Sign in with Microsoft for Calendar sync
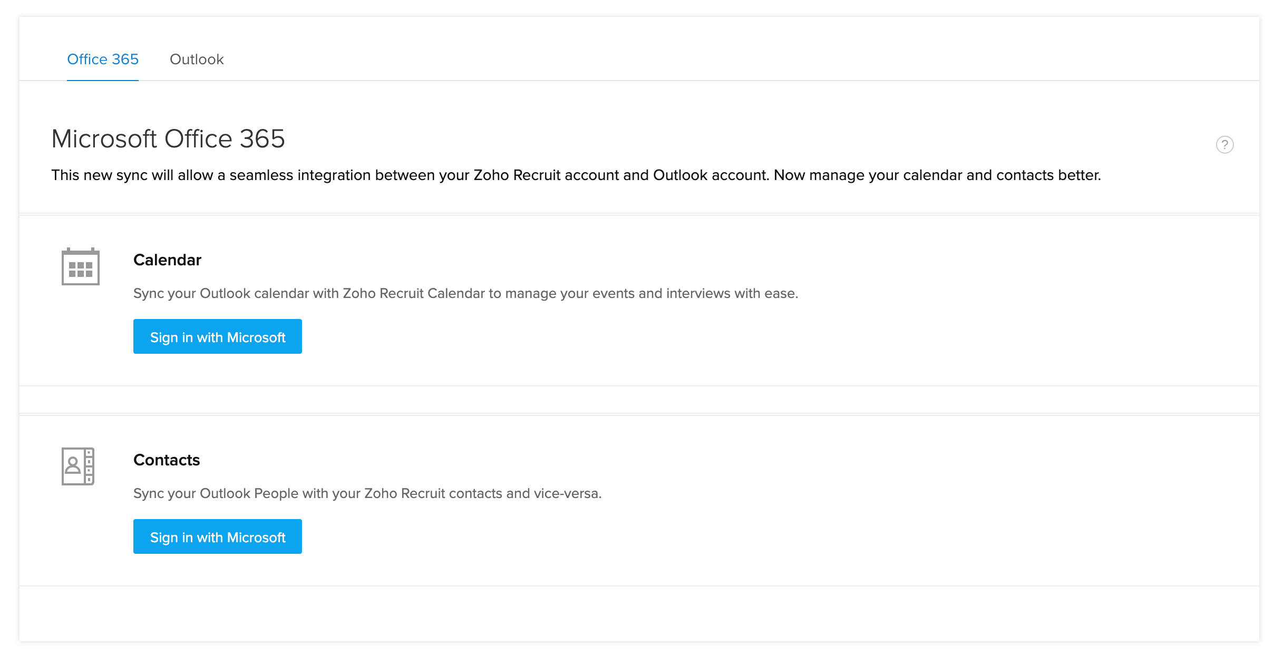This screenshot has width=1274, height=657. tap(217, 337)
